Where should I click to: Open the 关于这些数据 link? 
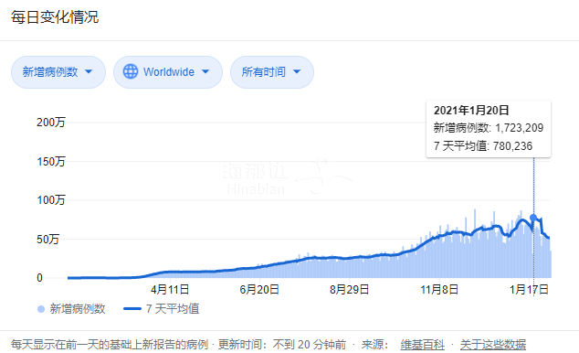coord(492,345)
